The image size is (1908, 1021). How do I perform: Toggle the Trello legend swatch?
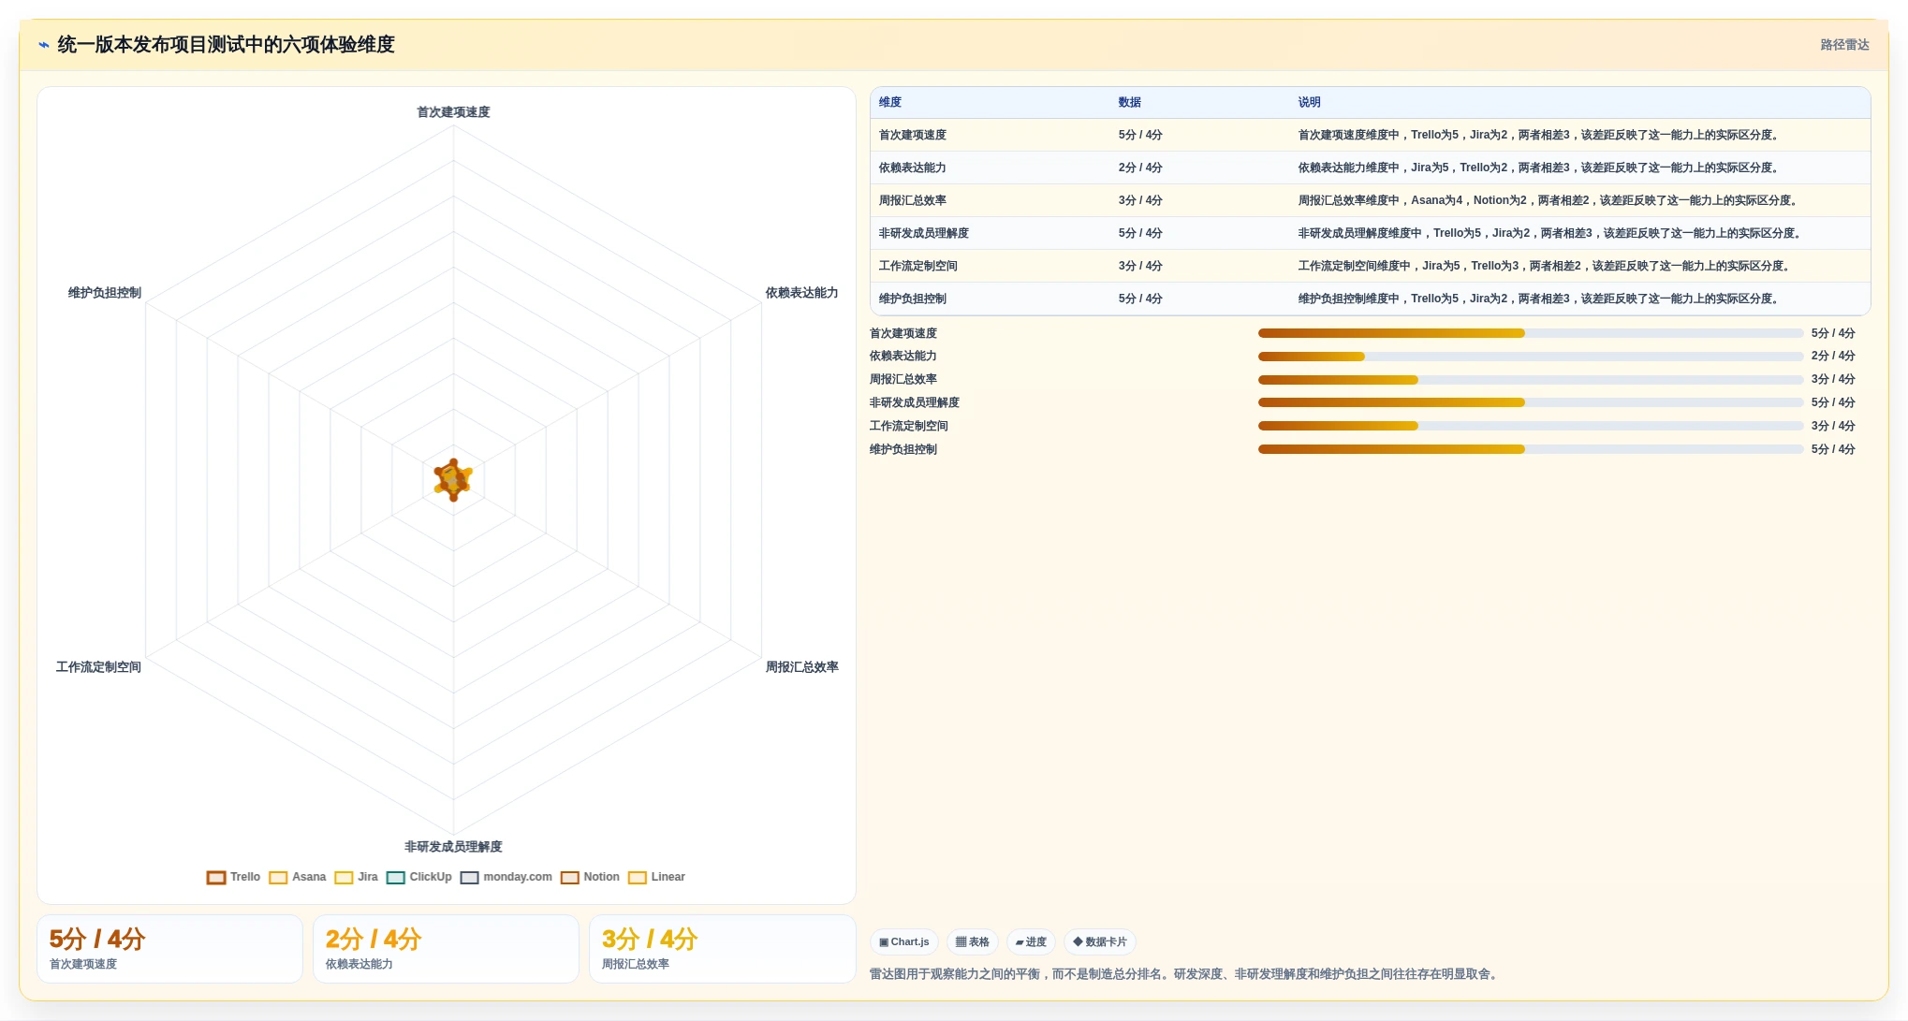[216, 878]
